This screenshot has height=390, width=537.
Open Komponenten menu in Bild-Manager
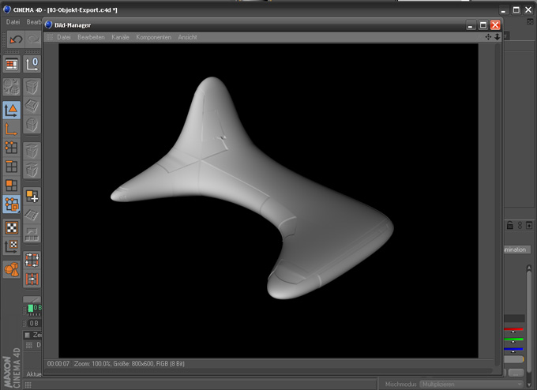[153, 37]
